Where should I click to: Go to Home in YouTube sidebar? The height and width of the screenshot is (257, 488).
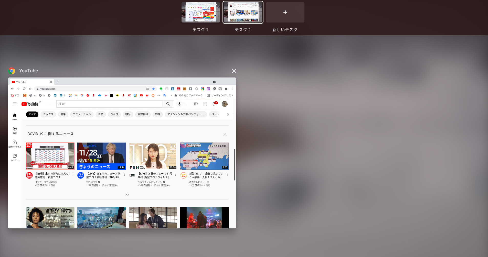pos(15,117)
